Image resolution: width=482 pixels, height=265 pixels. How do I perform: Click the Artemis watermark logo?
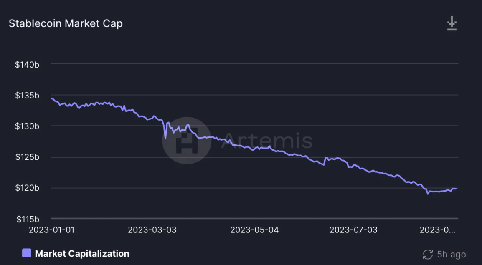[187, 141]
